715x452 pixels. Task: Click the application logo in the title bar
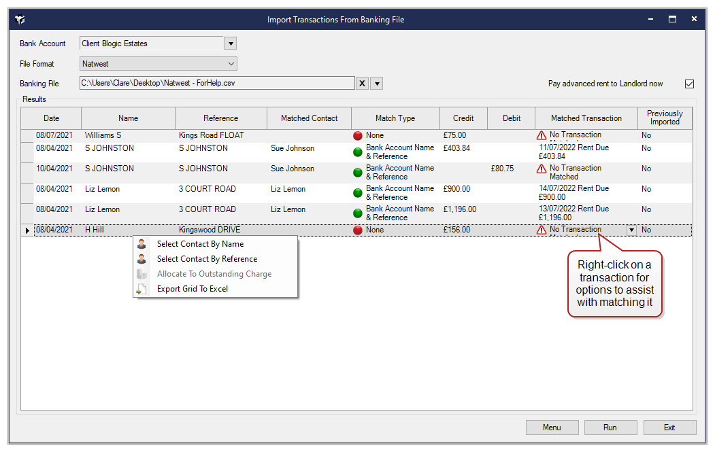pos(19,19)
